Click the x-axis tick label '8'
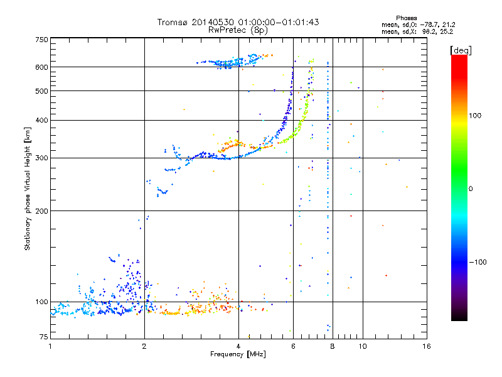Viewport: 502px width, 377px height. (x=333, y=346)
